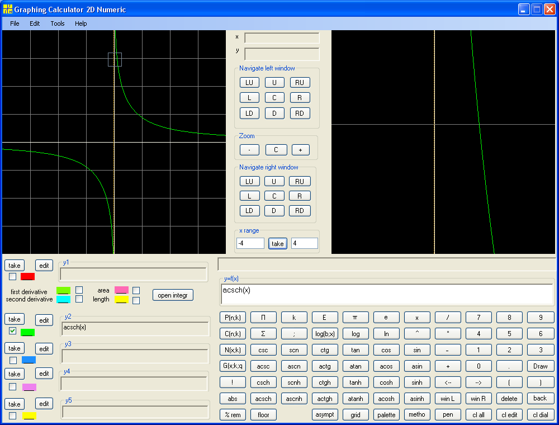Click the yellow length color swatch
The width and height of the screenshot is (559, 425).
click(121, 300)
